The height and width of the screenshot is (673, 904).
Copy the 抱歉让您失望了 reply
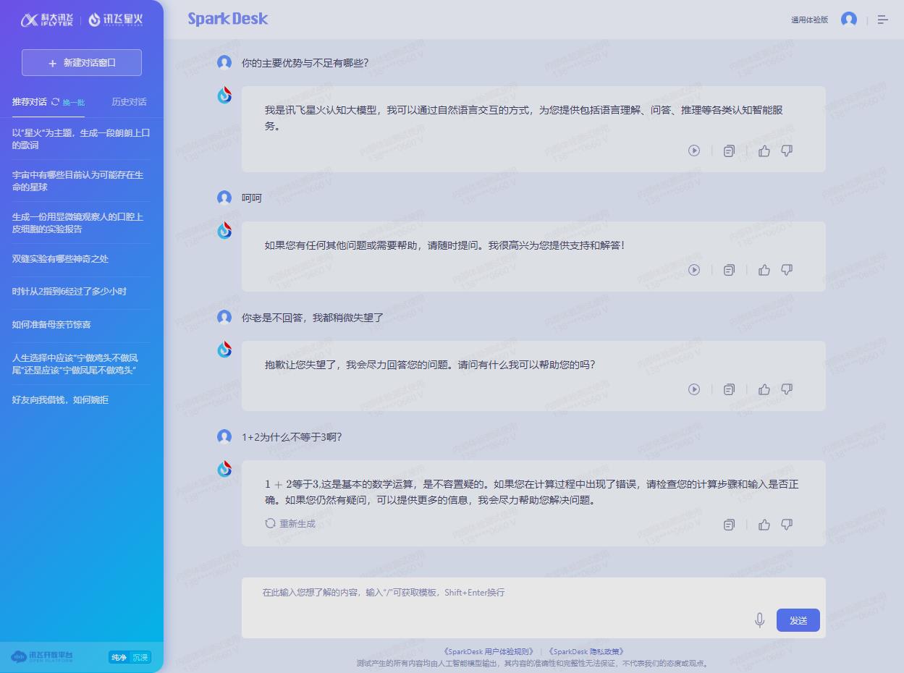point(729,389)
